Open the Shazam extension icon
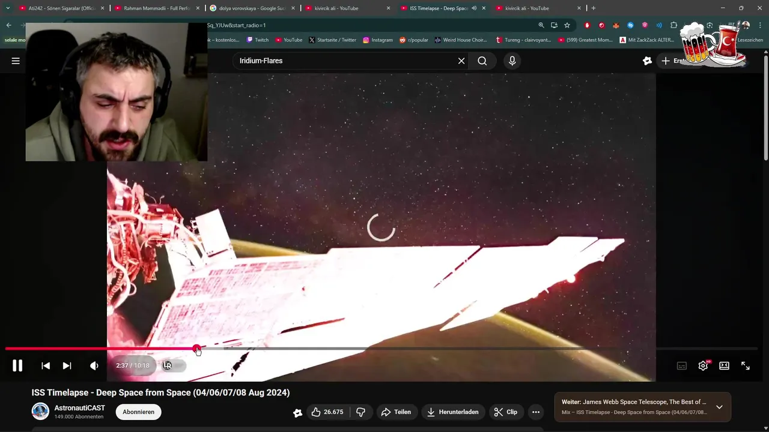769x432 pixels. (630, 25)
